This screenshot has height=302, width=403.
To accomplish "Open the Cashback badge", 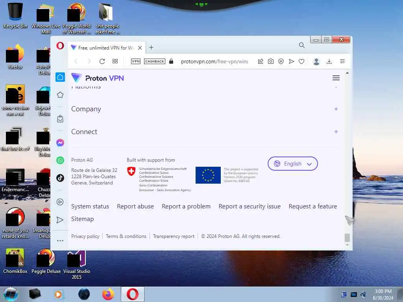I will point(155,61).
